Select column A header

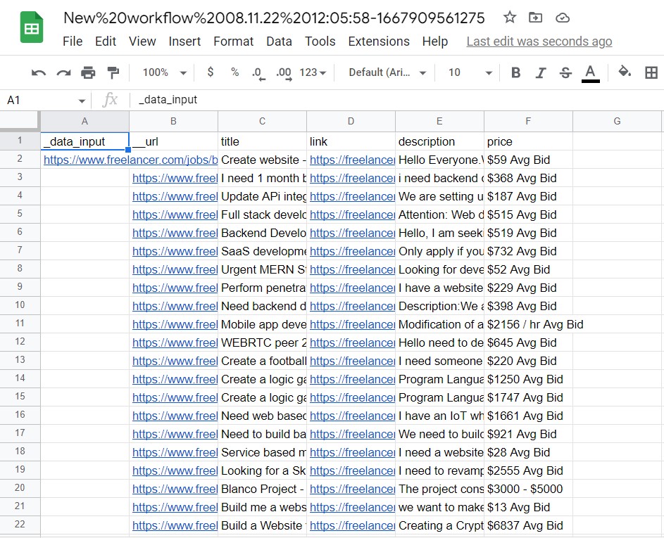(84, 122)
